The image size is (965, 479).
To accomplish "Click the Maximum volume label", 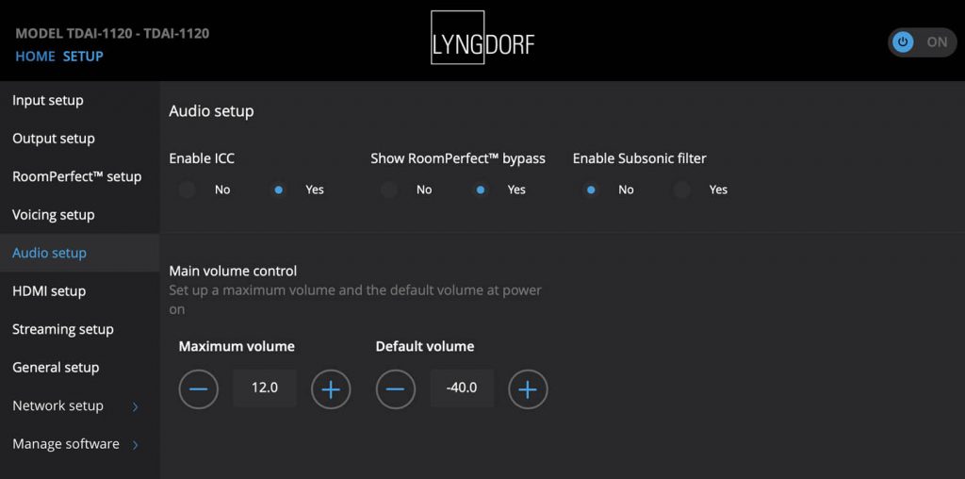I will 237,347.
